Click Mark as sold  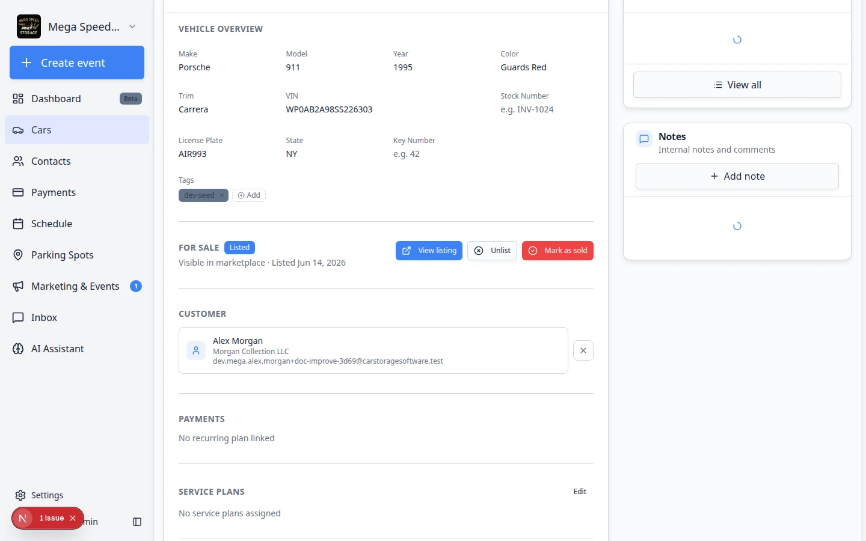coord(557,251)
